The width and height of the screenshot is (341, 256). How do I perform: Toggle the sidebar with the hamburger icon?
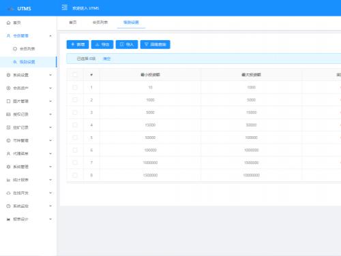(x=65, y=7)
